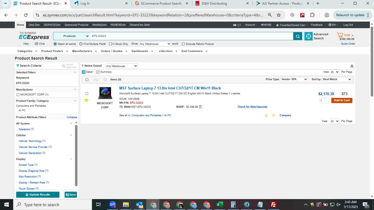Click the search magnifier button
The height and width of the screenshot is (210, 374).
298,36
